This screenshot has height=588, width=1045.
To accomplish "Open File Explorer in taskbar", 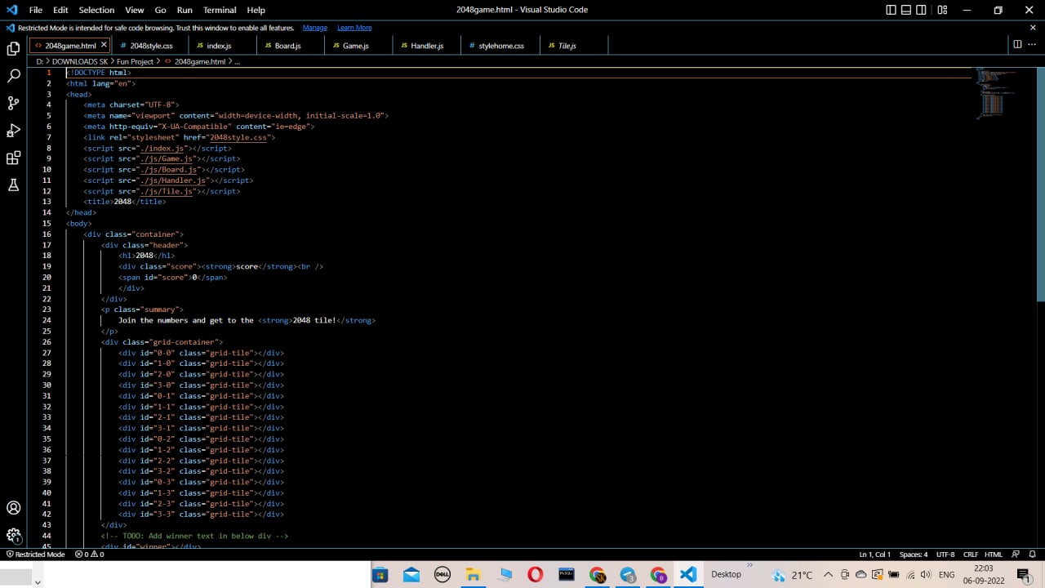I will [x=473, y=575].
